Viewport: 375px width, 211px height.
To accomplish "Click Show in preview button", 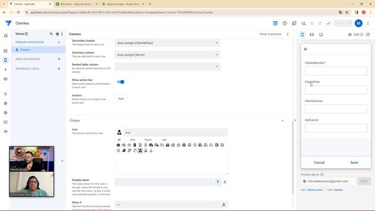I will pyautogui.click(x=271, y=34).
